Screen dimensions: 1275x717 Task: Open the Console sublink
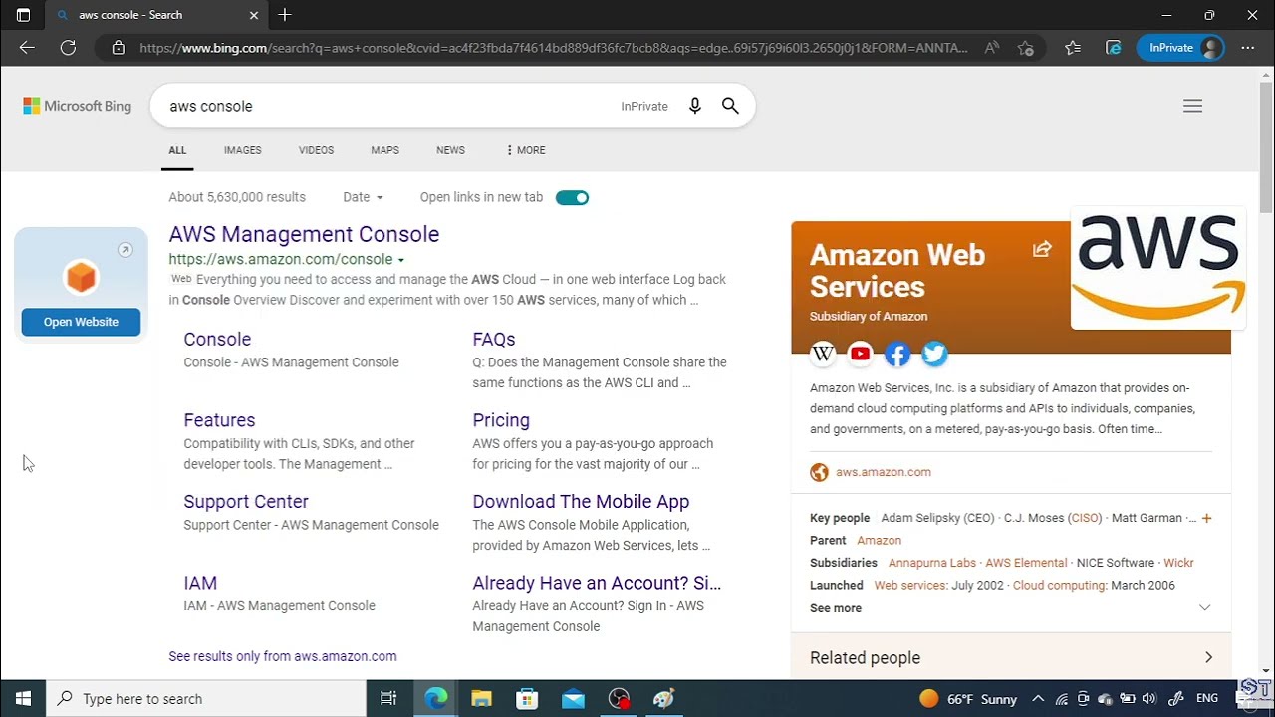click(x=217, y=340)
